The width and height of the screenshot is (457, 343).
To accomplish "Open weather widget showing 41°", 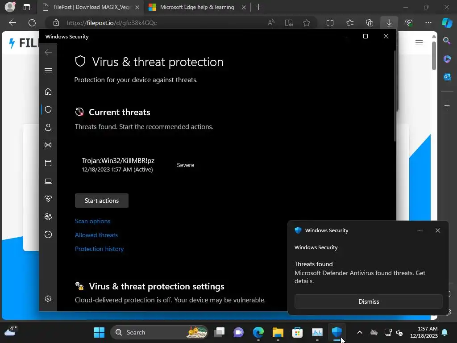I will pyautogui.click(x=11, y=331).
